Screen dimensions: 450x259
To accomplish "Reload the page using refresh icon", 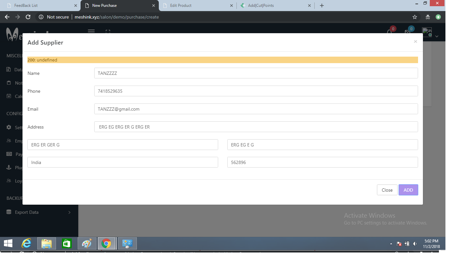I will [28, 17].
